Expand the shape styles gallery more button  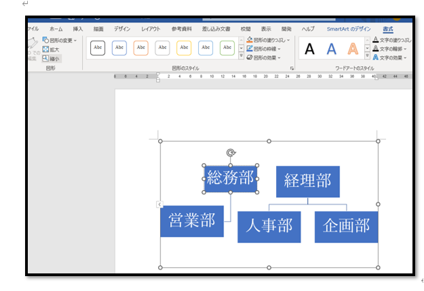point(241,58)
